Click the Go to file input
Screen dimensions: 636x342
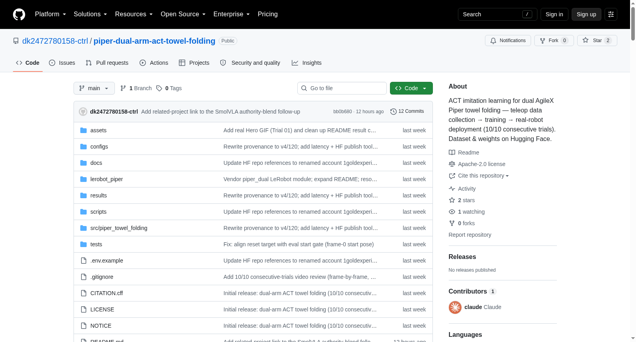[x=342, y=88]
